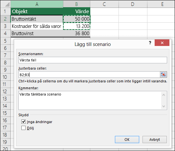This screenshot has height=151, width=175.
Task: Click the Objekt header cell
Action: pos(37,11)
